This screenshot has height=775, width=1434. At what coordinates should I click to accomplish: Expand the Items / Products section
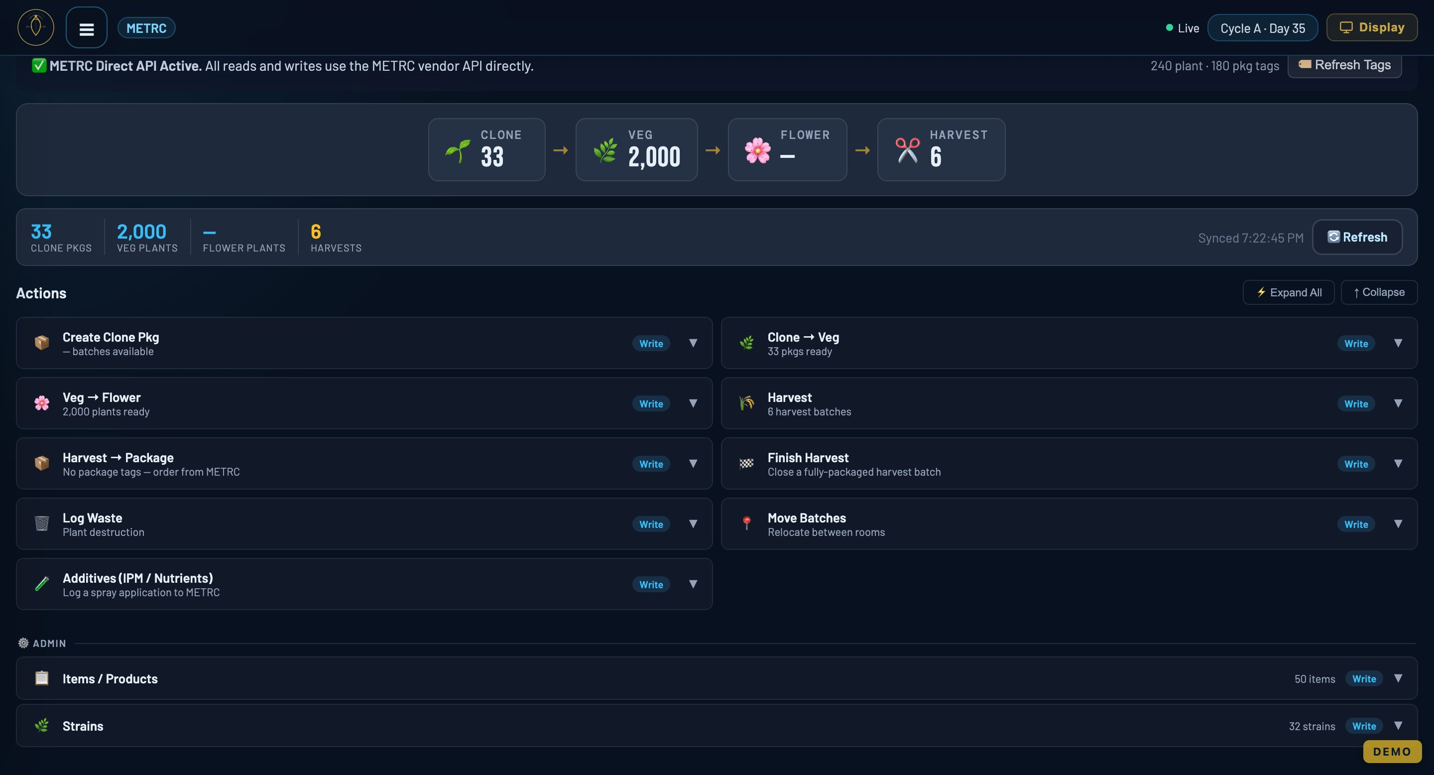coord(1398,678)
